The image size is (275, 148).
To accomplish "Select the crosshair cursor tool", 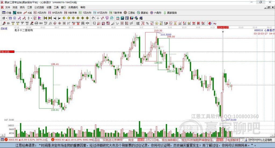I will (x=98, y=18).
